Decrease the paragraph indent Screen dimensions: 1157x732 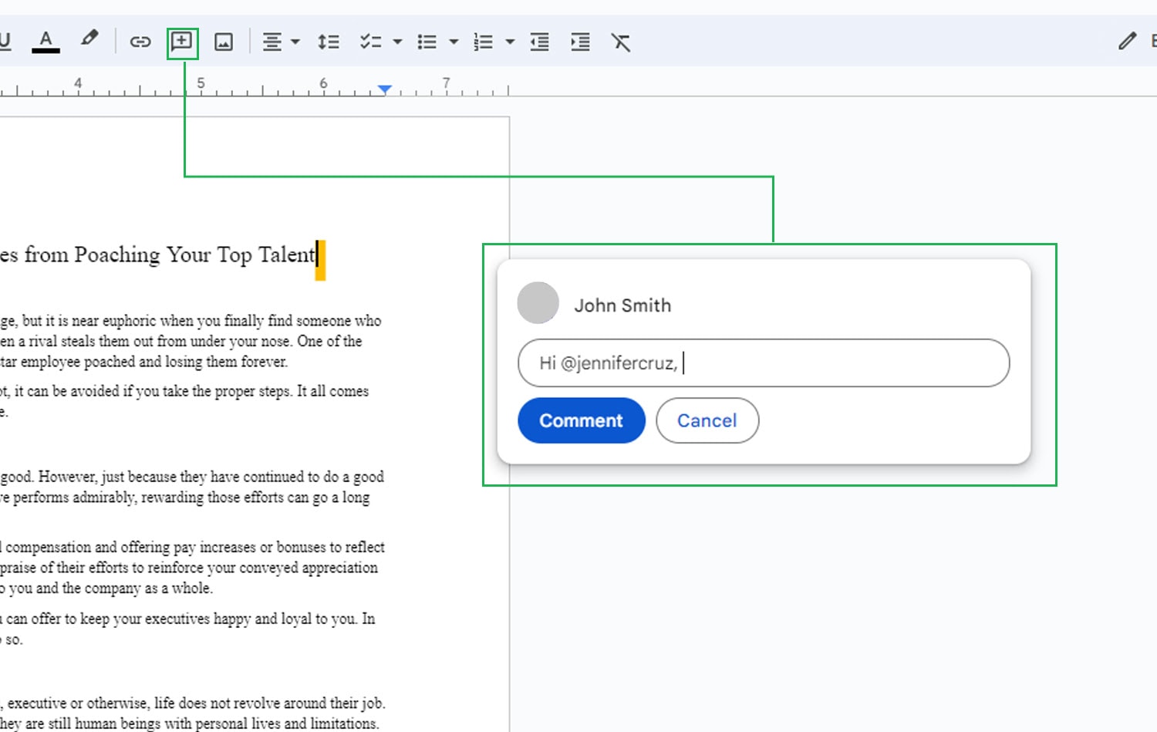[x=539, y=42]
